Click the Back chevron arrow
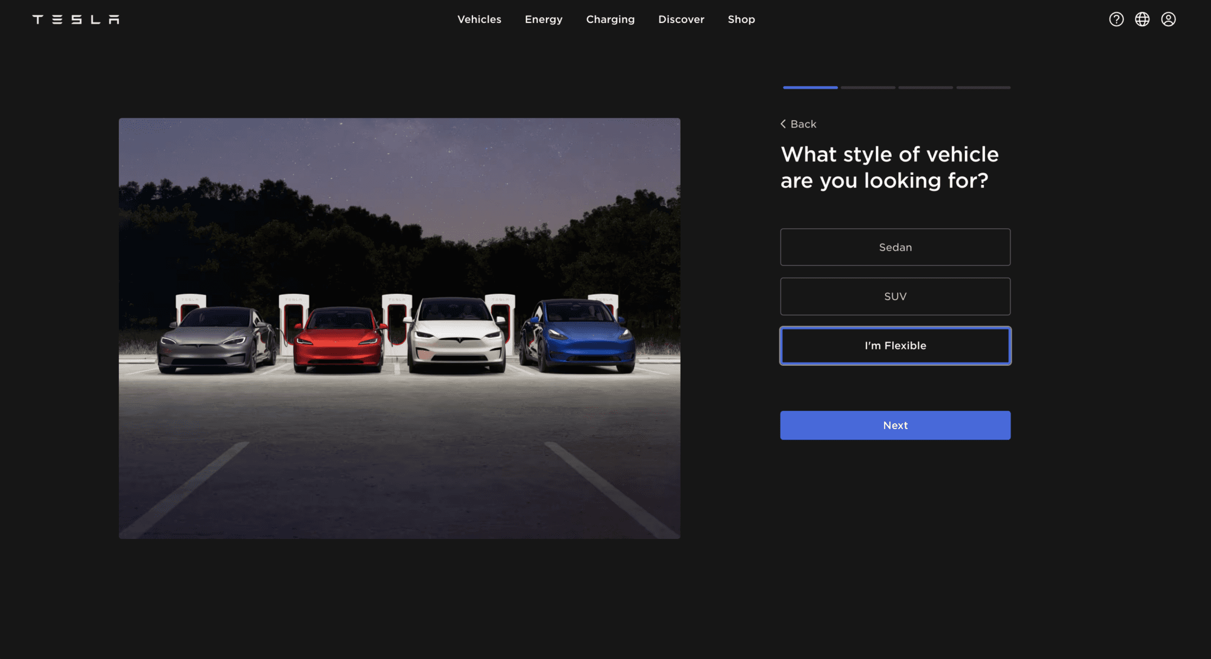Image resolution: width=1211 pixels, height=659 pixels. (x=783, y=124)
